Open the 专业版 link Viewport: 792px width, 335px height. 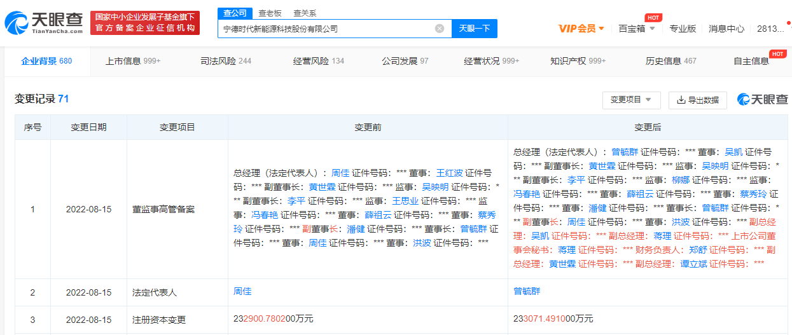683,29
